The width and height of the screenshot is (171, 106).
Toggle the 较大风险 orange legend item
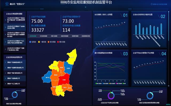[52, 42]
